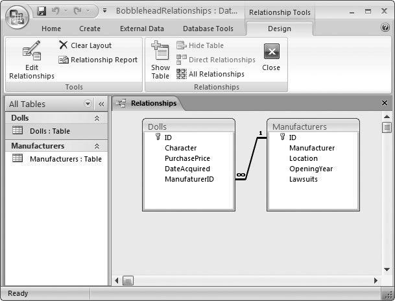Click the Office Button logo
Screen dimensions: 395x301
[x=17, y=16]
